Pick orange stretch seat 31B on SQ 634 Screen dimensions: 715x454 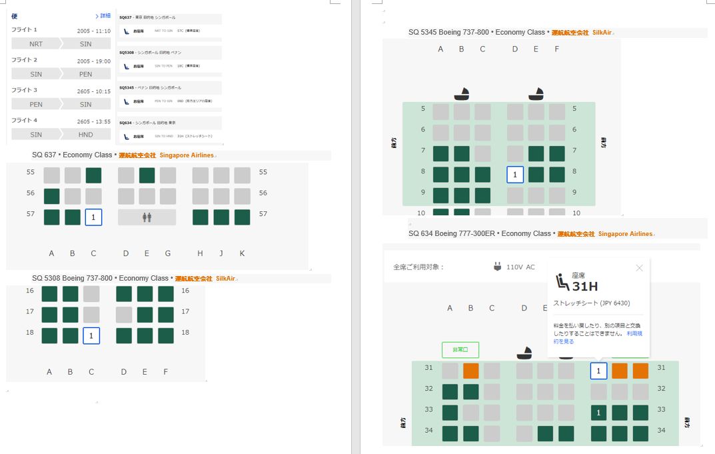point(471,371)
